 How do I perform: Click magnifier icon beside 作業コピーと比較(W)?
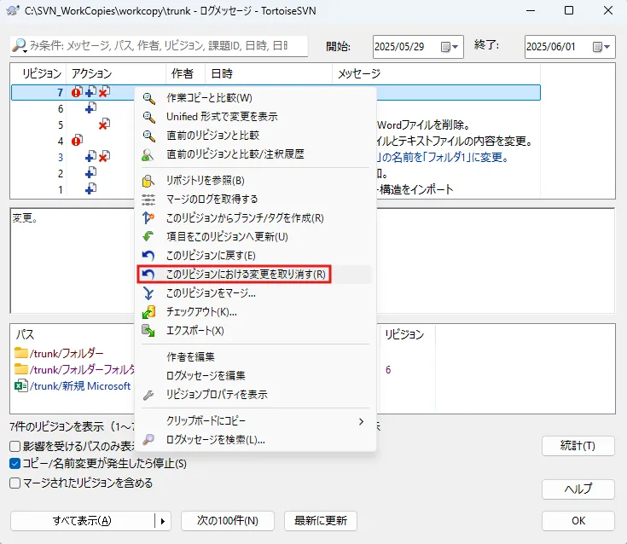click(x=148, y=98)
